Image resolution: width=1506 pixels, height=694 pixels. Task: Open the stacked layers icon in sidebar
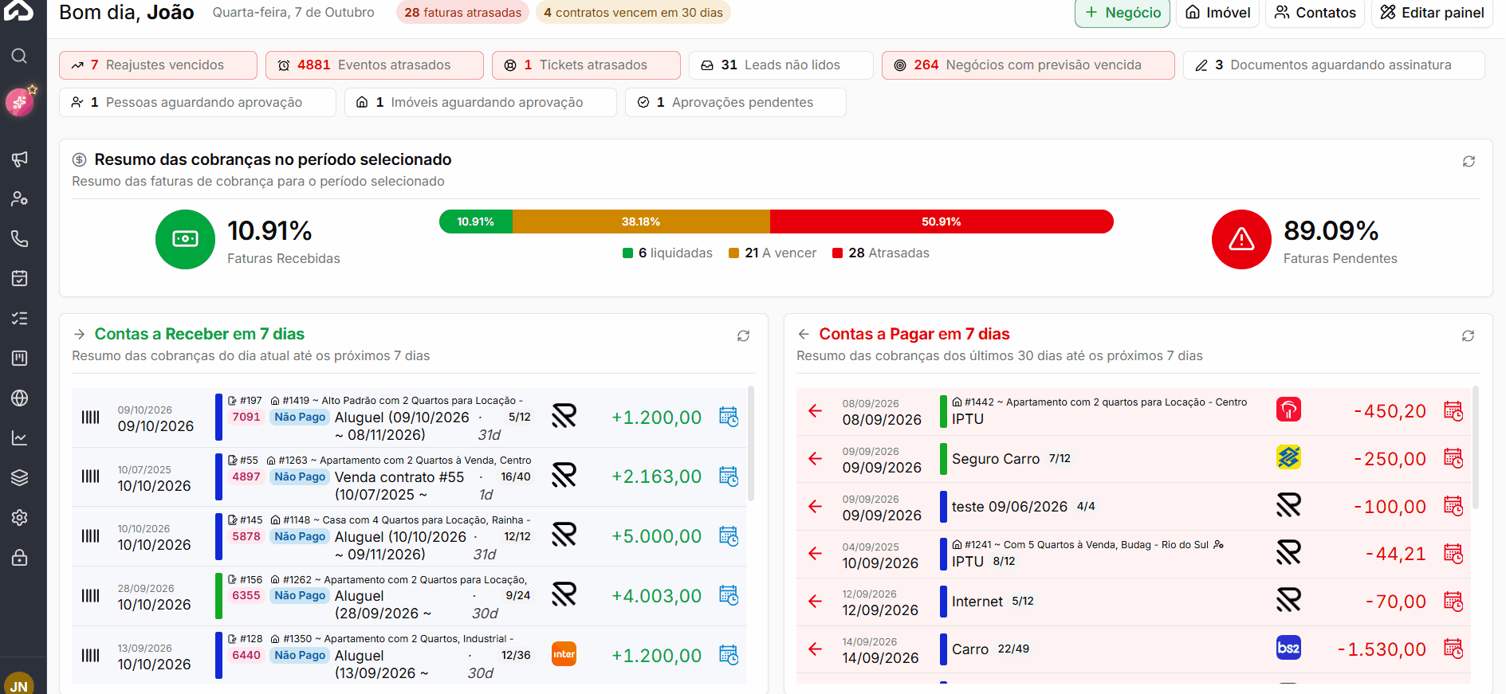(19, 477)
